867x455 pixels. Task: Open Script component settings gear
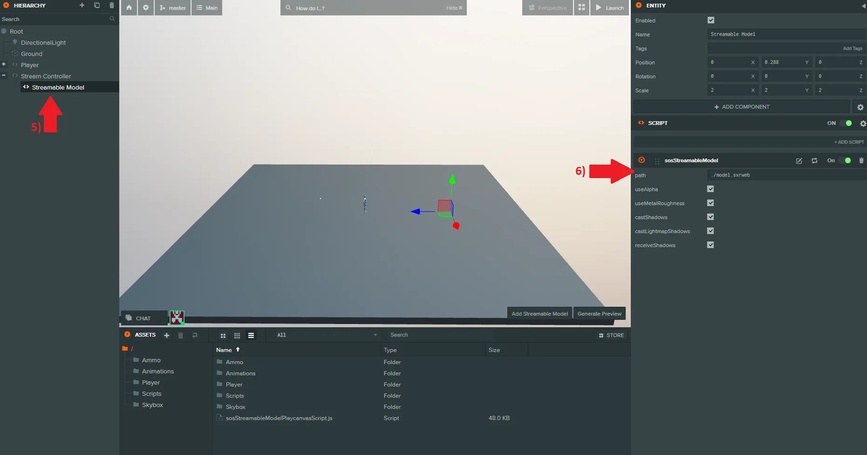[863, 124]
